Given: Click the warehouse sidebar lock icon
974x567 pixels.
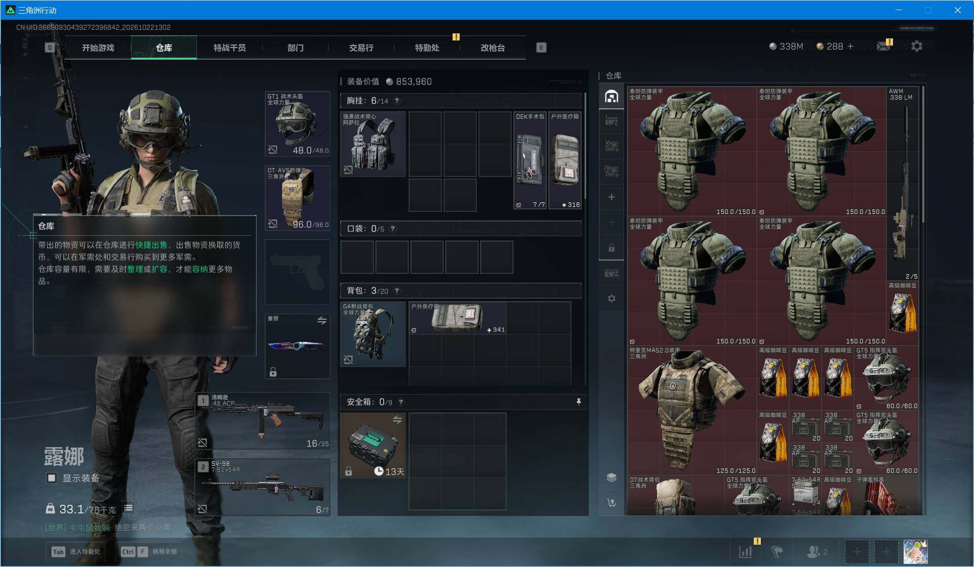Looking at the screenshot, I should point(612,248).
